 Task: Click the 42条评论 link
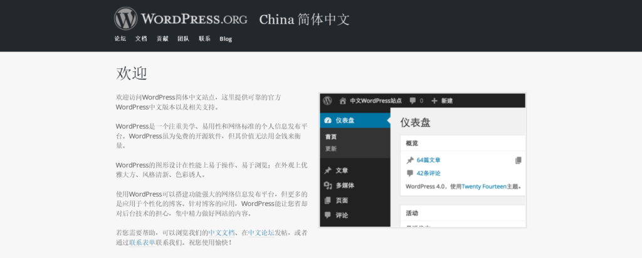click(429, 173)
